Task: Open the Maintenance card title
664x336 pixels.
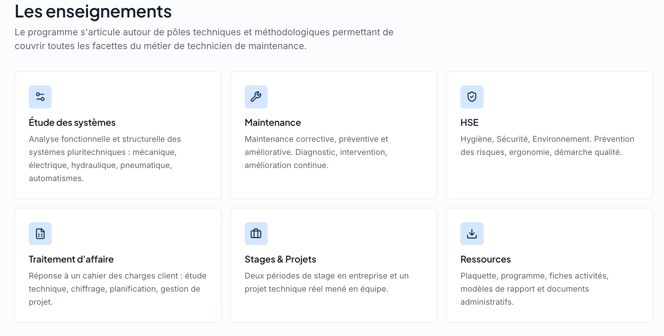Action: tap(273, 123)
